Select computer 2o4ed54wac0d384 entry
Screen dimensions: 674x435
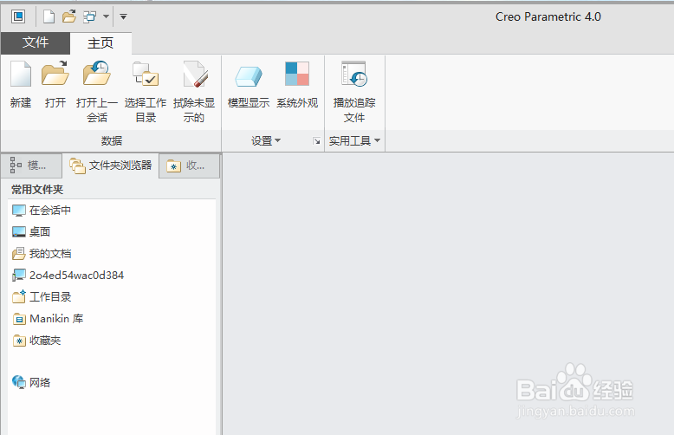pos(68,275)
